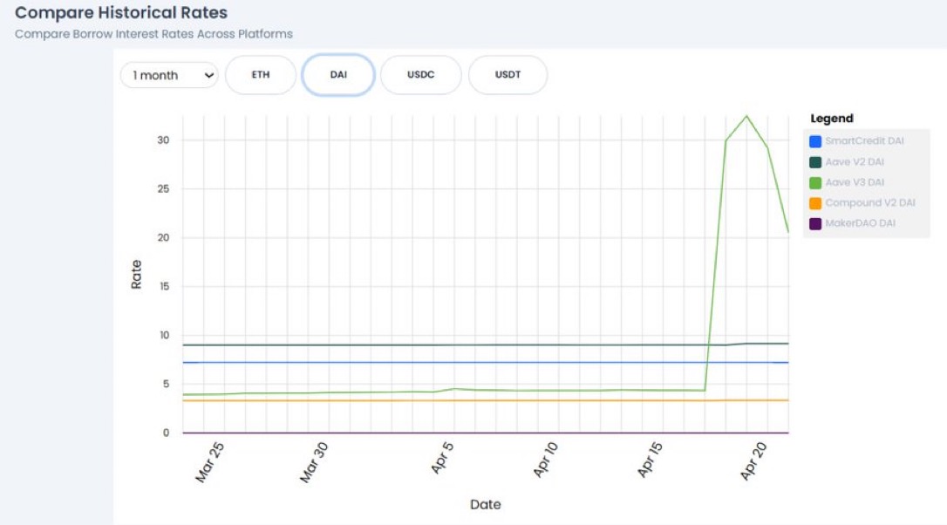Click the Apr 10 date axis label

point(545,460)
